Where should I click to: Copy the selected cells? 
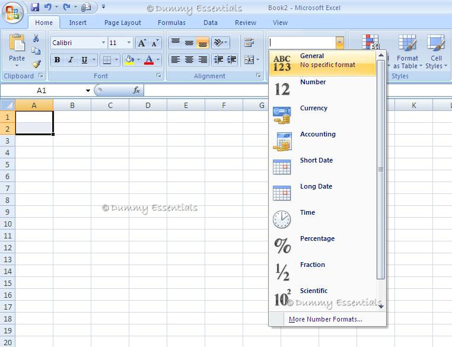coord(36,51)
